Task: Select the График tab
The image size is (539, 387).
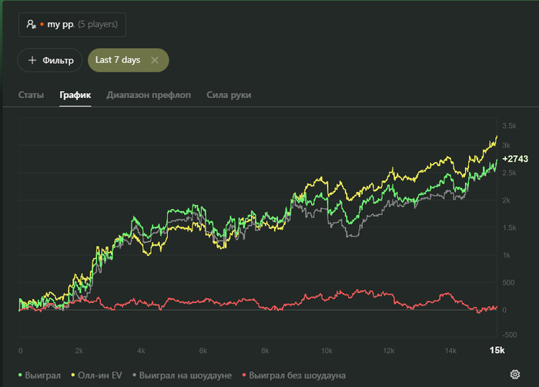Action: pos(75,95)
